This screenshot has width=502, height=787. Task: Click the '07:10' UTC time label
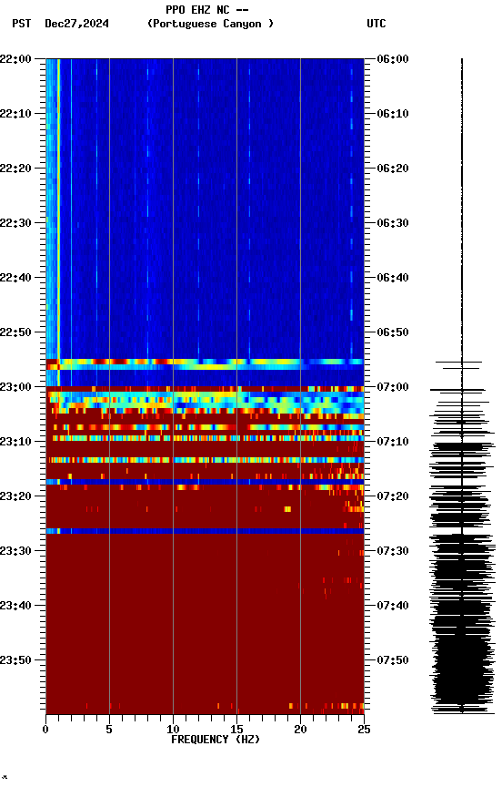pyautogui.click(x=393, y=442)
